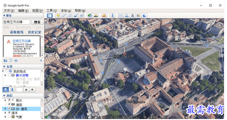
Task: Open the sovraintendenzaroma.it website link
Action: tap(25, 54)
